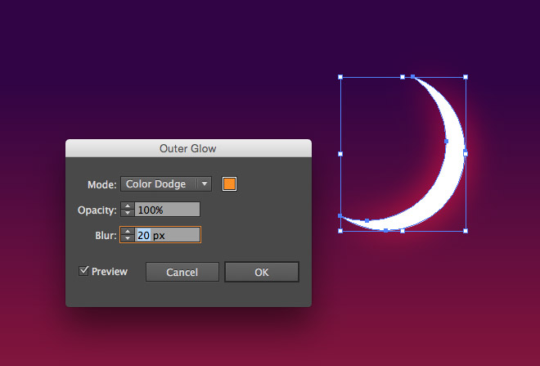The height and width of the screenshot is (366, 540).
Task: Click the top-left bounding box handle
Action: pos(340,77)
